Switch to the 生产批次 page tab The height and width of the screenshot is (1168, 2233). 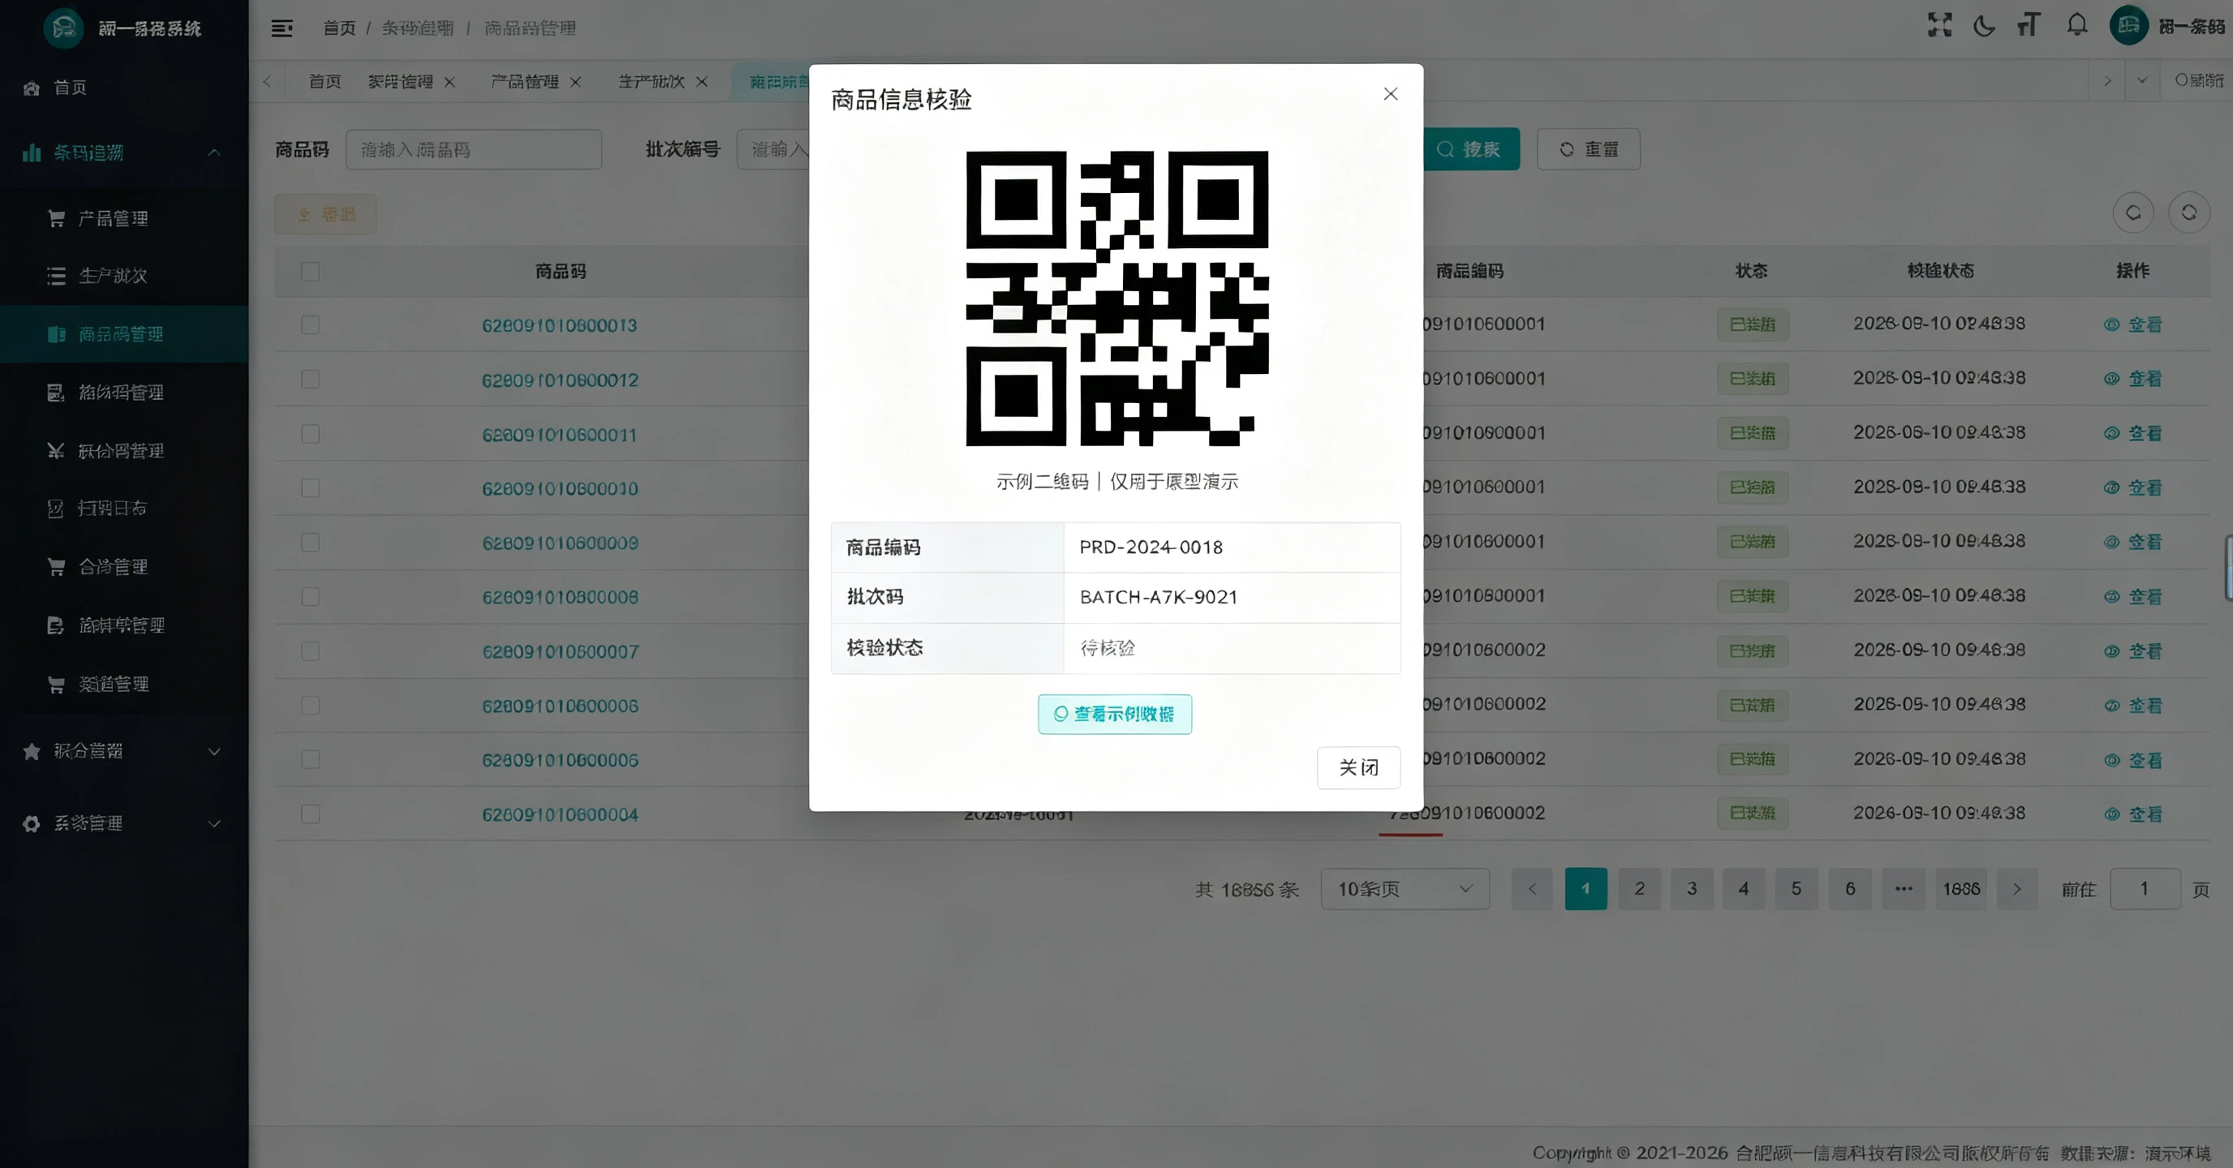651,81
